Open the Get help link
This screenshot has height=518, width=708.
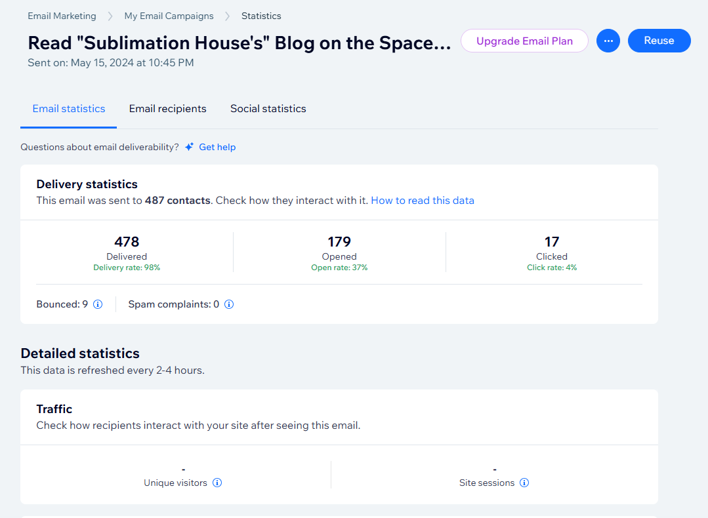coord(217,147)
